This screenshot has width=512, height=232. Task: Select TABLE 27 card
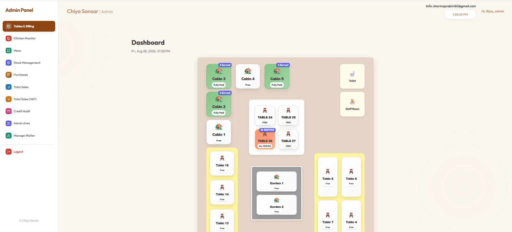(288, 139)
